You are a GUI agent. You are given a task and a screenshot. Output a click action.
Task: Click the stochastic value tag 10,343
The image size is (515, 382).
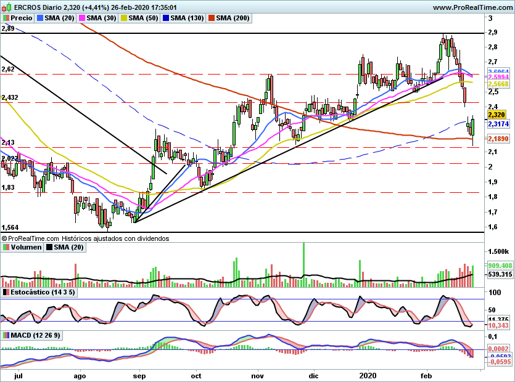[498, 325]
